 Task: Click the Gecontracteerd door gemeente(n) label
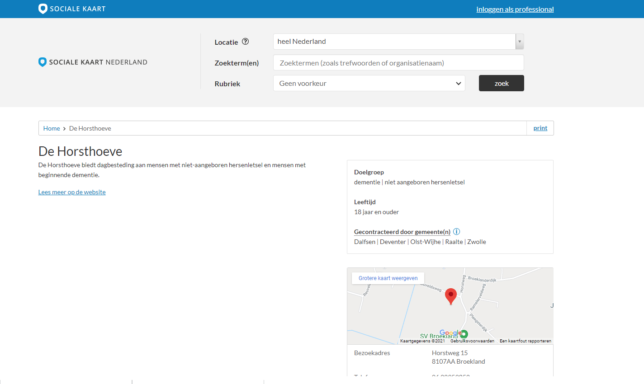(402, 232)
